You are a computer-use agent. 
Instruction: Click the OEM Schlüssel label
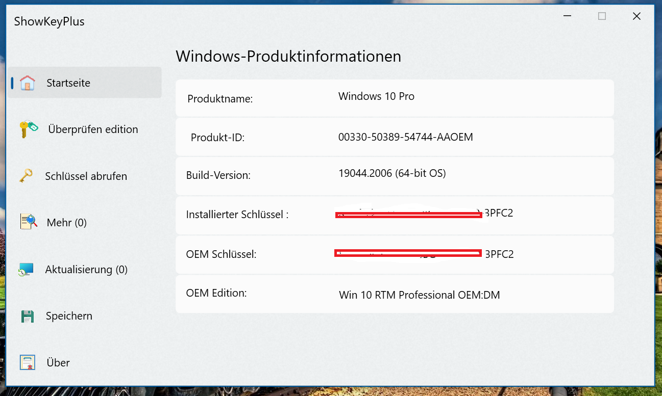pos(222,254)
